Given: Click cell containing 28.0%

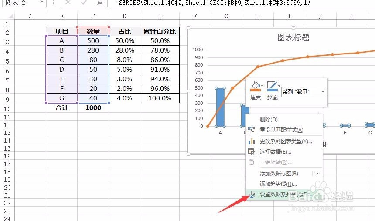Looking at the screenshot, I should tap(124, 50).
